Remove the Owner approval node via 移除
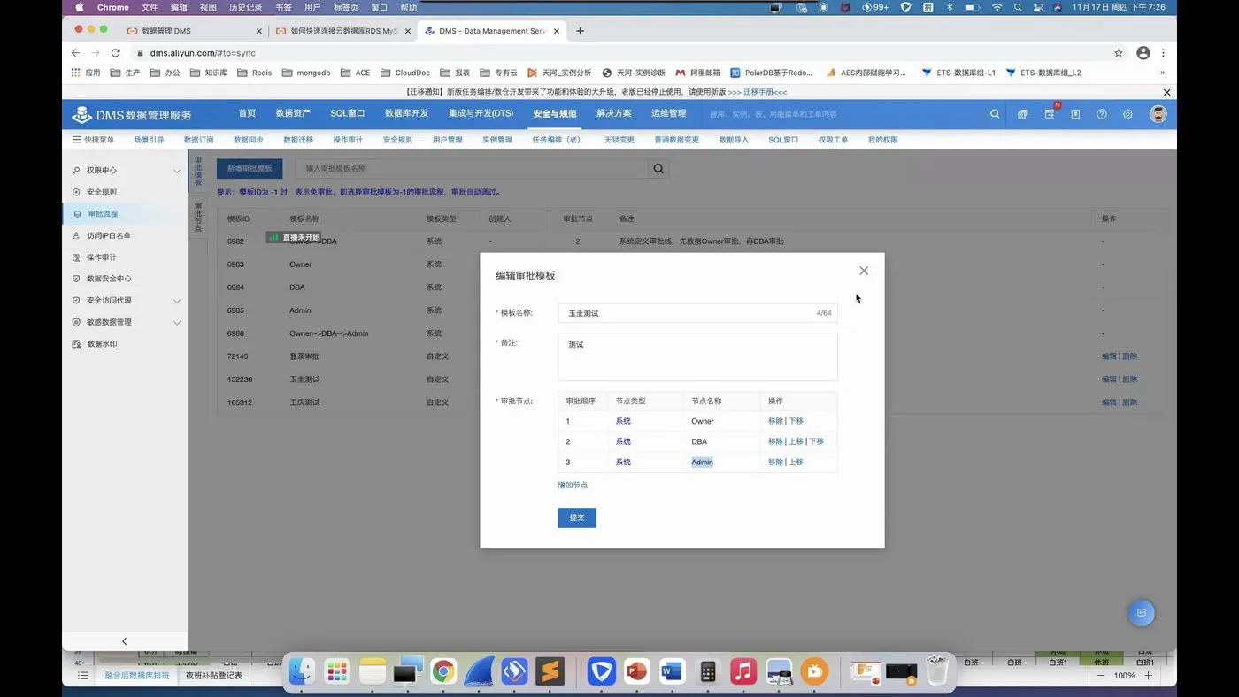 pos(775,421)
